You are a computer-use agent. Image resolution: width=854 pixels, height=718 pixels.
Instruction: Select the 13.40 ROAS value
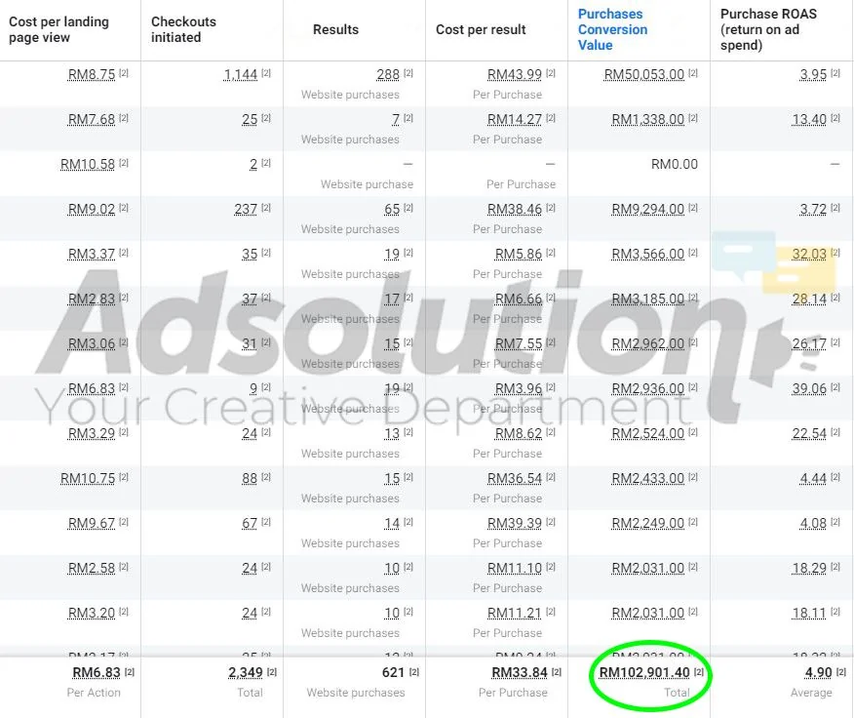(809, 119)
